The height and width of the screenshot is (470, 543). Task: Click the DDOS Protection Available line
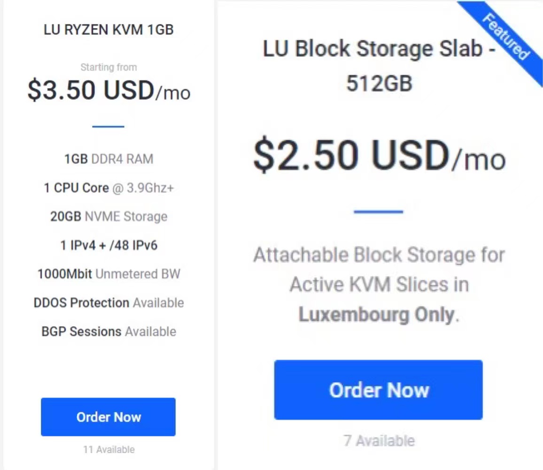coord(109,303)
